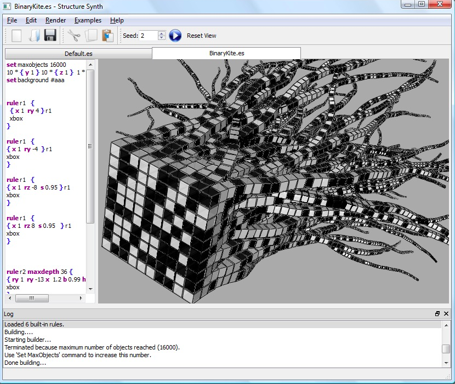455x384 pixels.
Task: Select the BinaryKite.es tab
Action: [226, 54]
